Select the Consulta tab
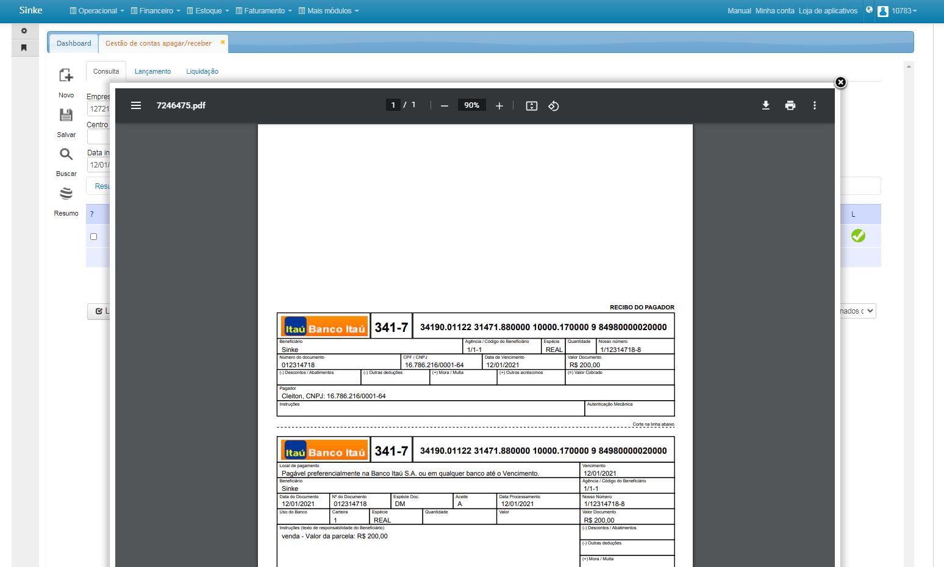Viewport: 944px width, 567px height. [x=106, y=71]
